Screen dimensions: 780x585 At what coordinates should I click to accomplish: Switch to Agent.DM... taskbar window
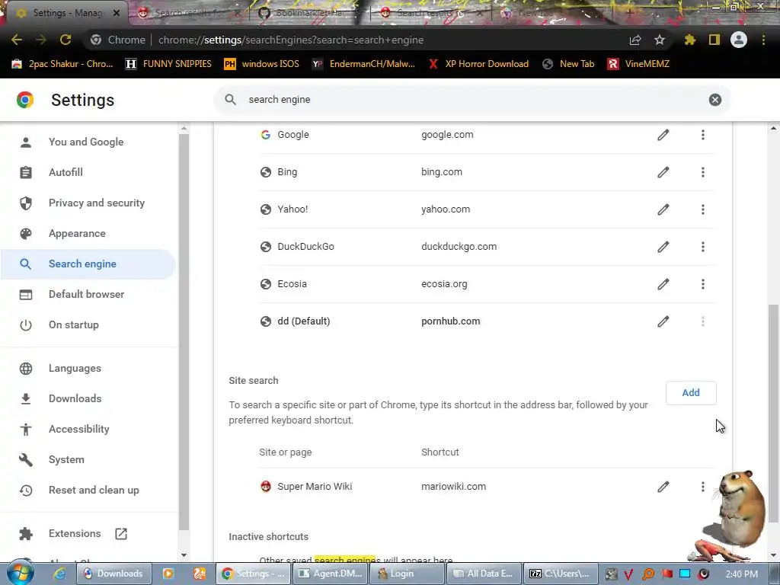[330, 574]
